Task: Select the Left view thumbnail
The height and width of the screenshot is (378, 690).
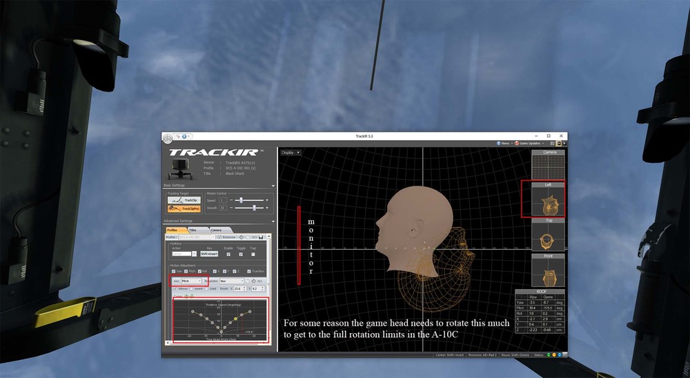Action: (x=548, y=199)
